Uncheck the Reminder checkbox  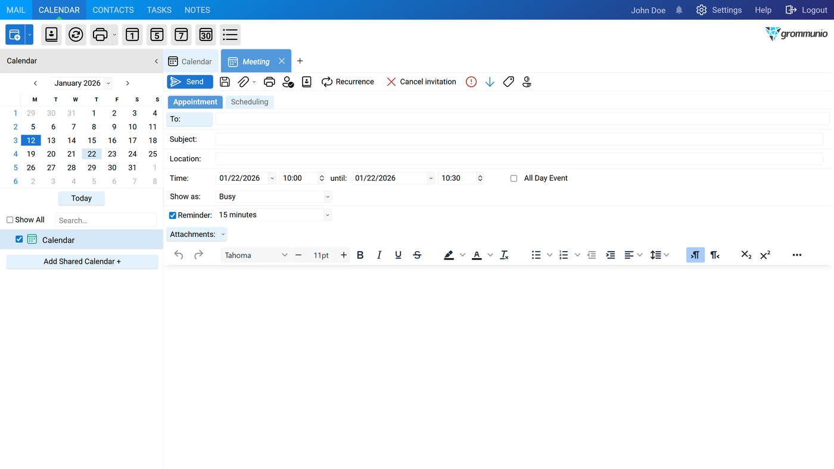coord(173,215)
